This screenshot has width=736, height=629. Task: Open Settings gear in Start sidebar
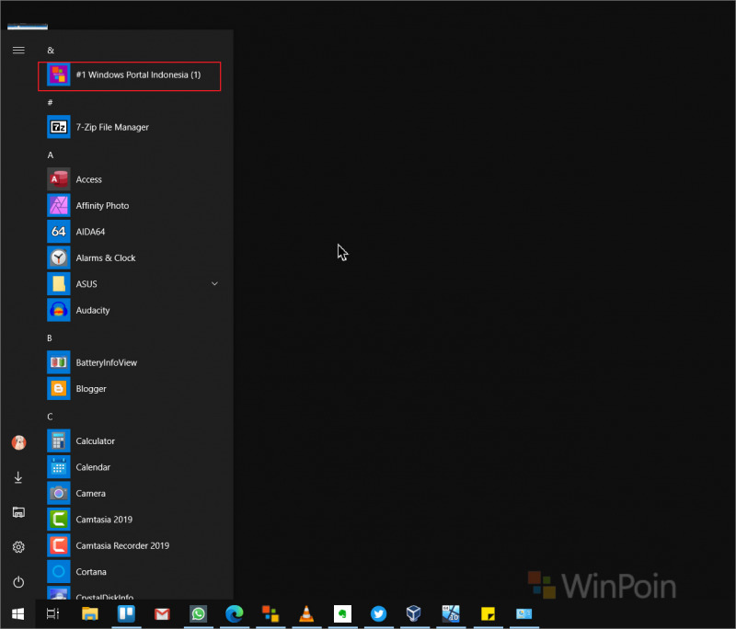(18, 547)
